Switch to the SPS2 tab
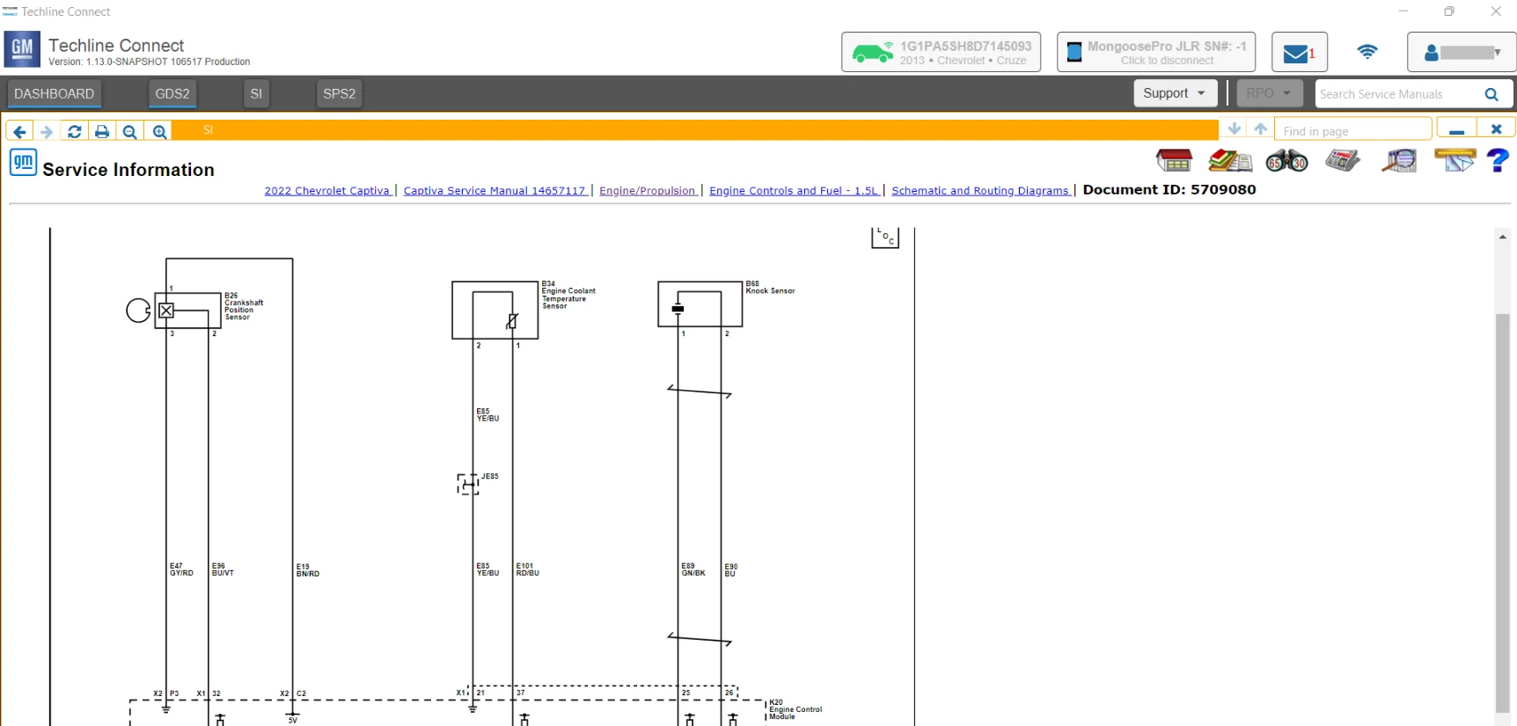Image resolution: width=1517 pixels, height=726 pixels. (x=339, y=94)
